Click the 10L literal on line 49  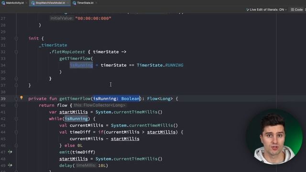pyautogui.click(x=102, y=166)
